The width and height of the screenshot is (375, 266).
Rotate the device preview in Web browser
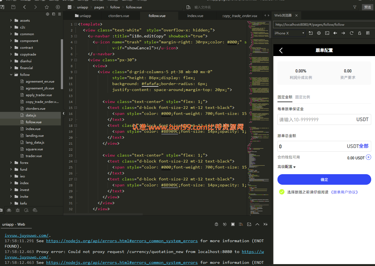pyautogui.click(x=311, y=33)
